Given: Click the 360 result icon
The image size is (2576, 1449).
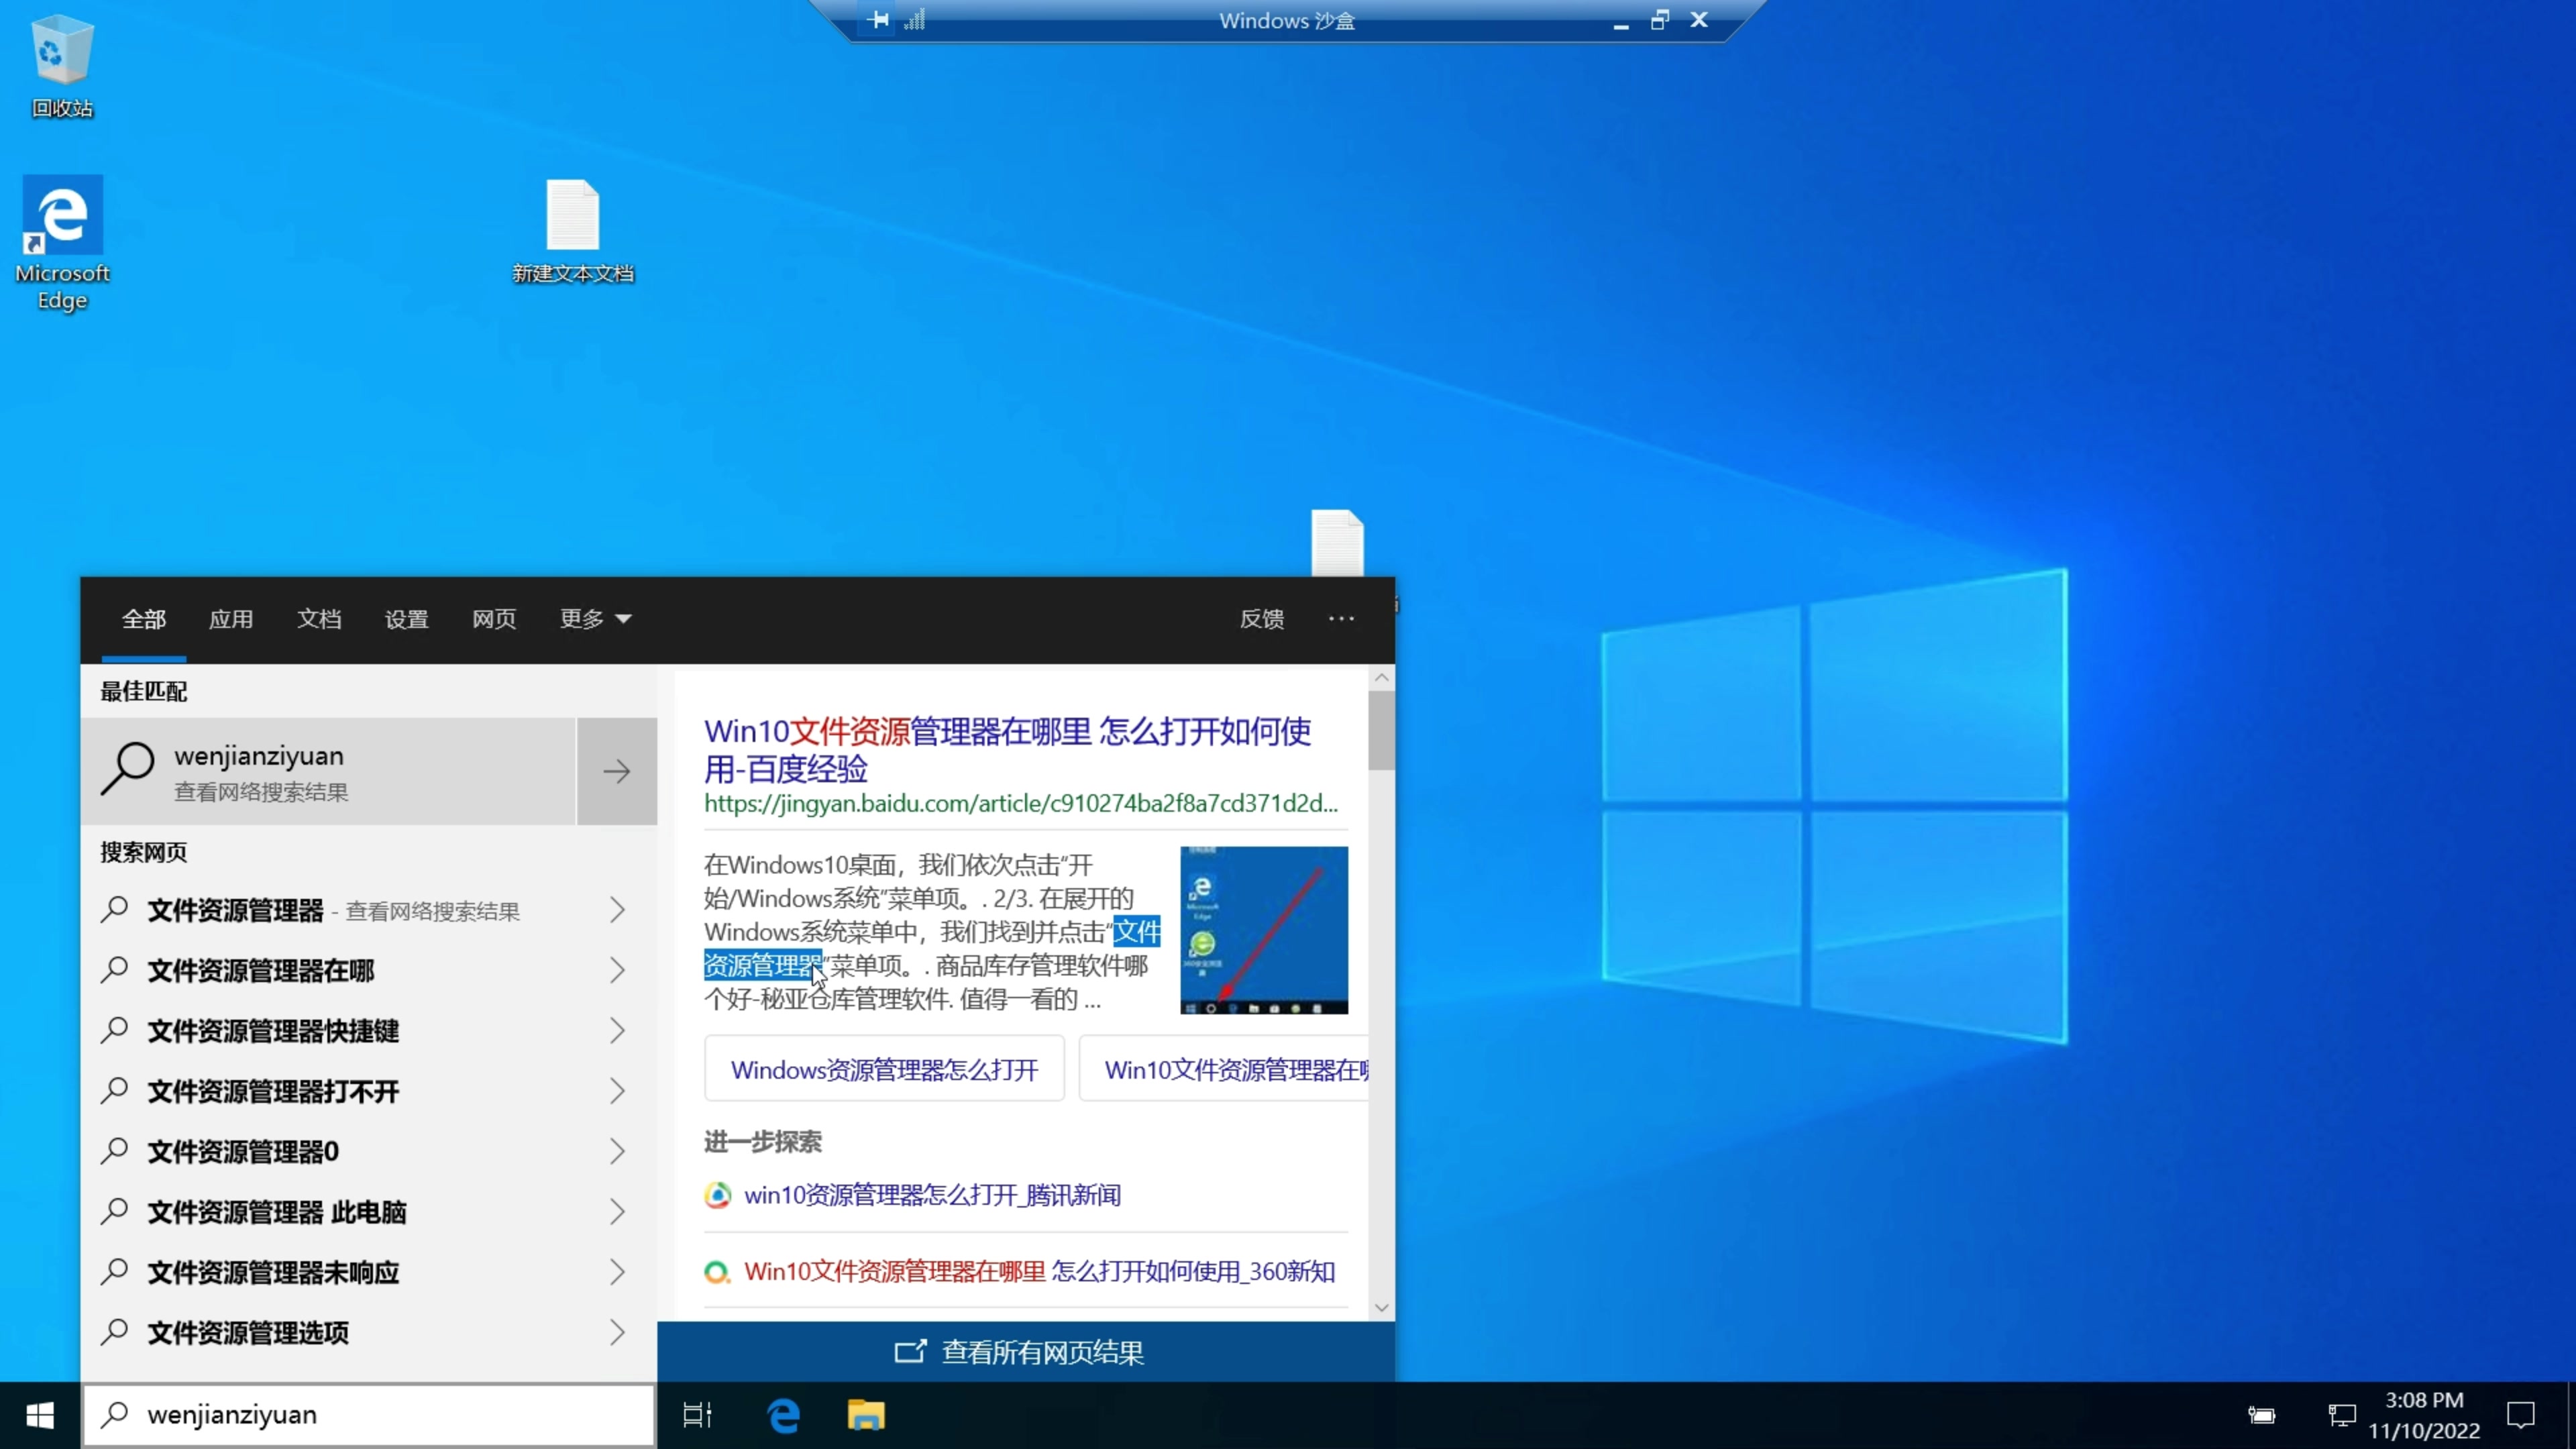Looking at the screenshot, I should [x=717, y=1272].
